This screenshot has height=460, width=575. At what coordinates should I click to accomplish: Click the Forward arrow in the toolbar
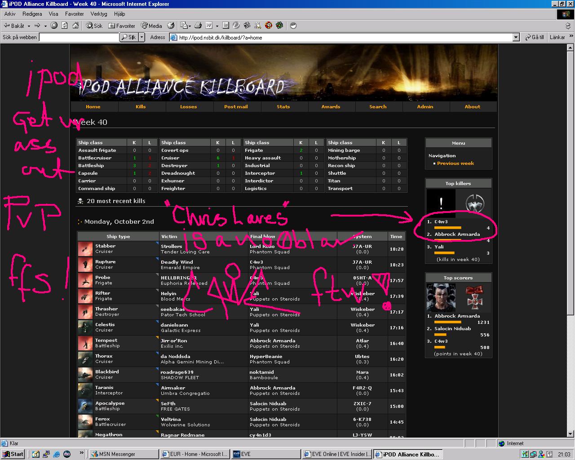[37, 26]
